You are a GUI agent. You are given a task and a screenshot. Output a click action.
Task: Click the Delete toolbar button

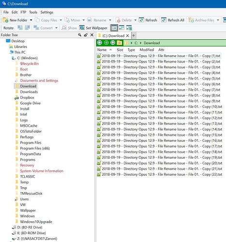coord(124,20)
